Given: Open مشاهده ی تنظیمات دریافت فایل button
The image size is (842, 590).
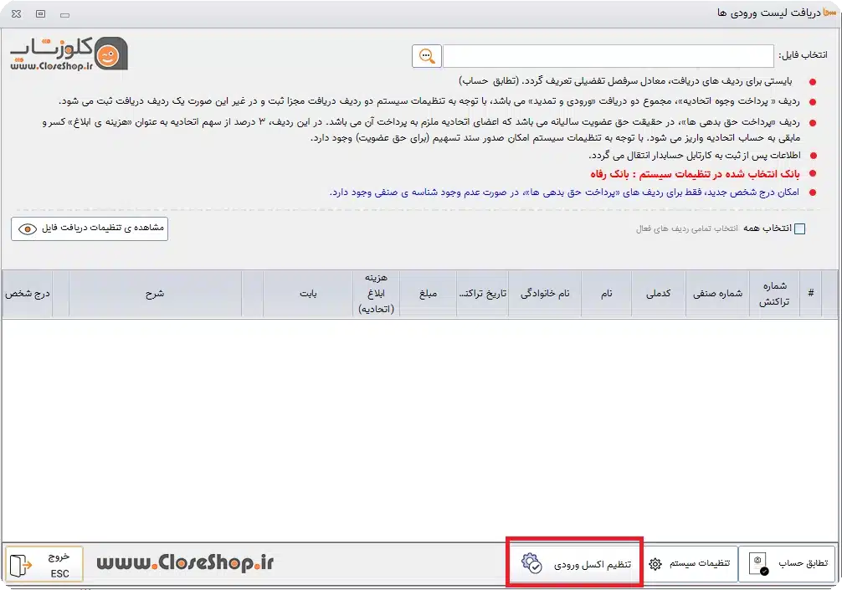Looking at the screenshot, I should [90, 228].
